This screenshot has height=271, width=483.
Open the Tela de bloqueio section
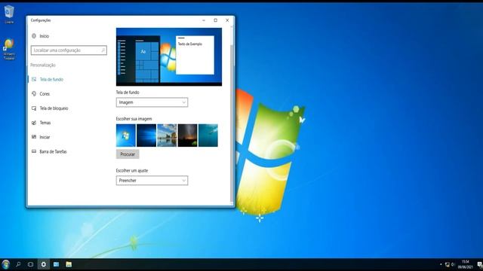point(54,108)
